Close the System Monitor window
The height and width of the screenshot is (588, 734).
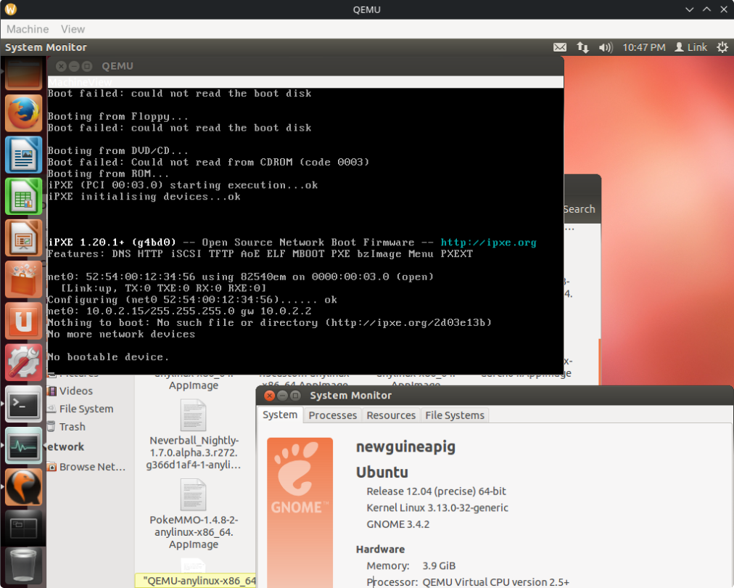click(270, 396)
